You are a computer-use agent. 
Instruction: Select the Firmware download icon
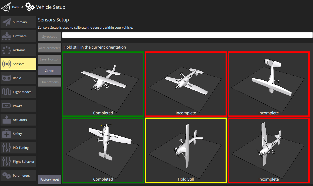point(6,36)
